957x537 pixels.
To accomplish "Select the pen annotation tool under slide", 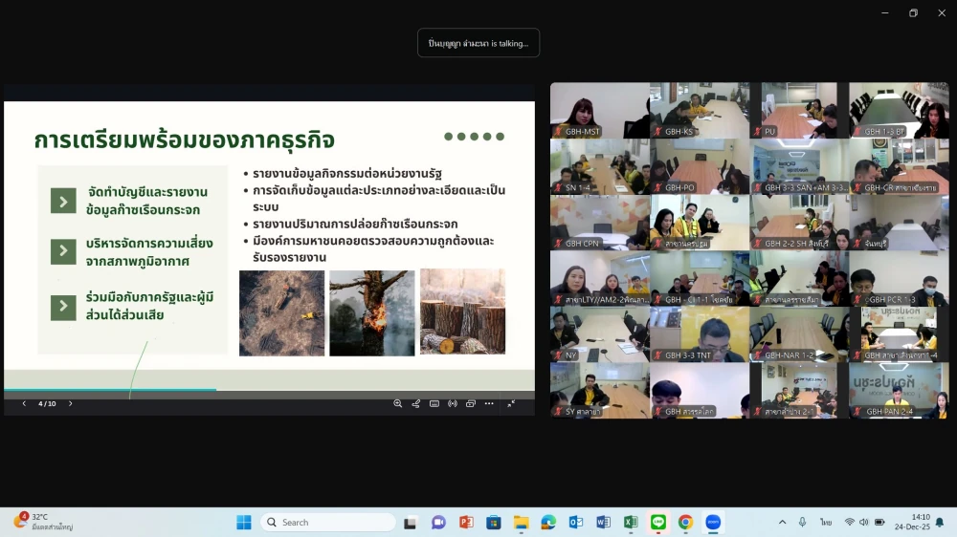I will (415, 403).
